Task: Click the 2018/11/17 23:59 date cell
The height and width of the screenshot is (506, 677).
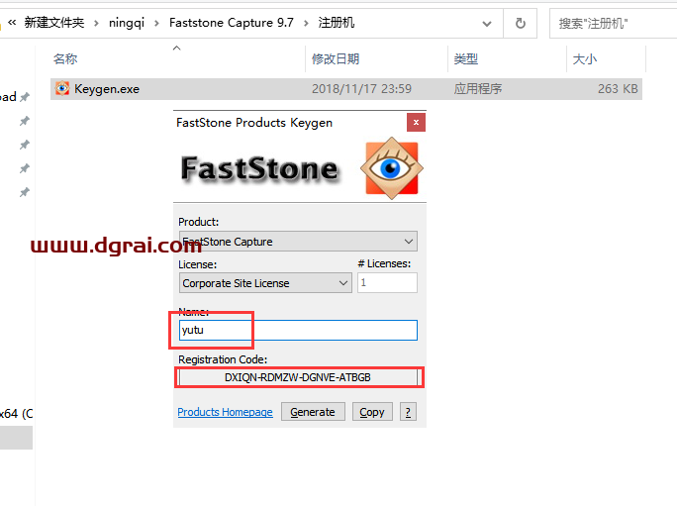Action: point(362,89)
